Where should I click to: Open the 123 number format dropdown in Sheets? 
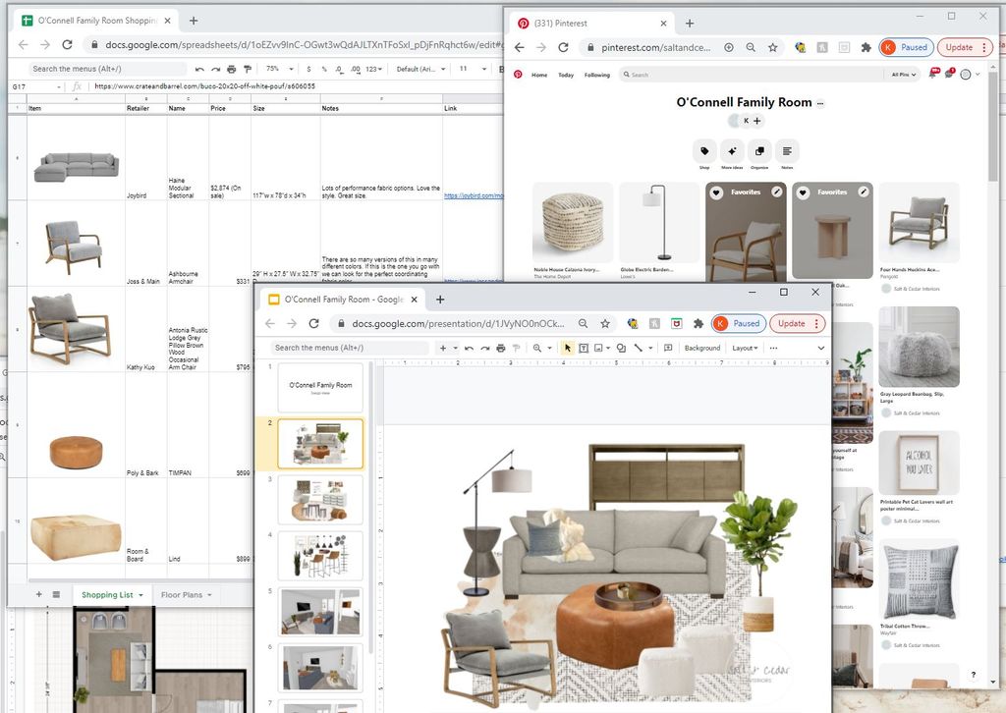(373, 69)
